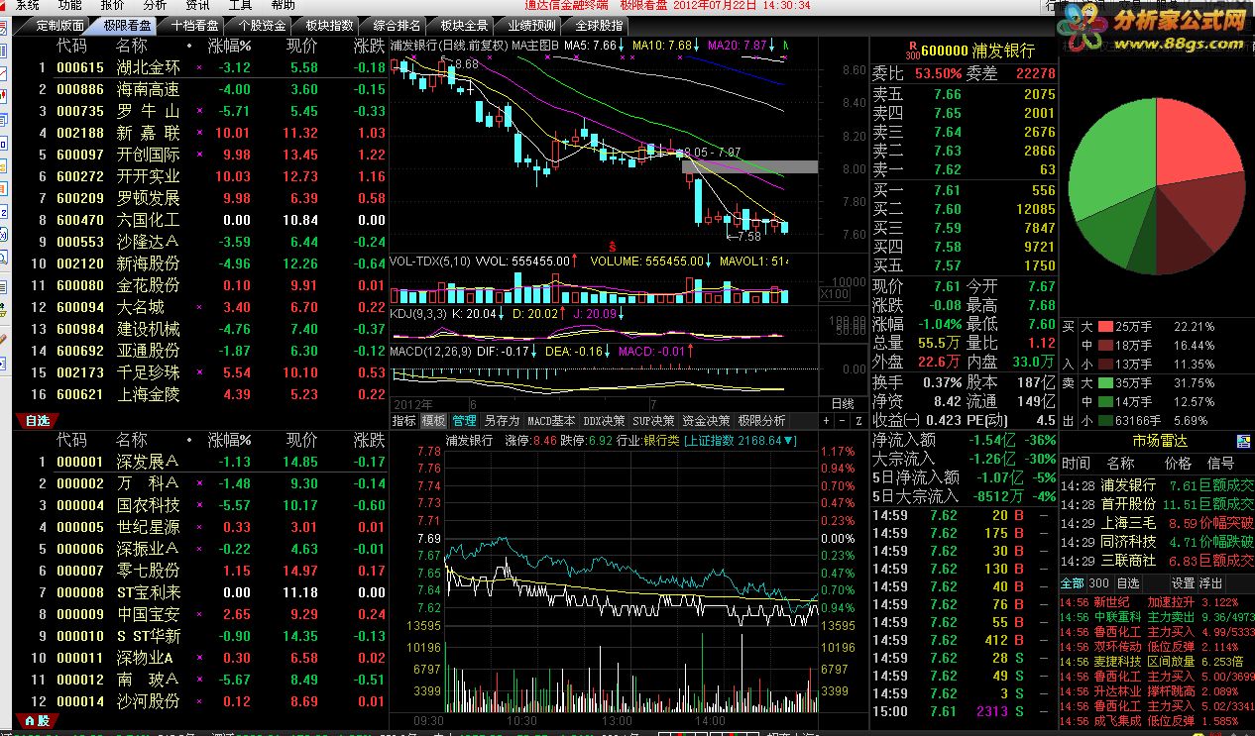Viewport: 1255px width, 736px height.
Task: Open the 工具 menu
Action: [240, 5]
